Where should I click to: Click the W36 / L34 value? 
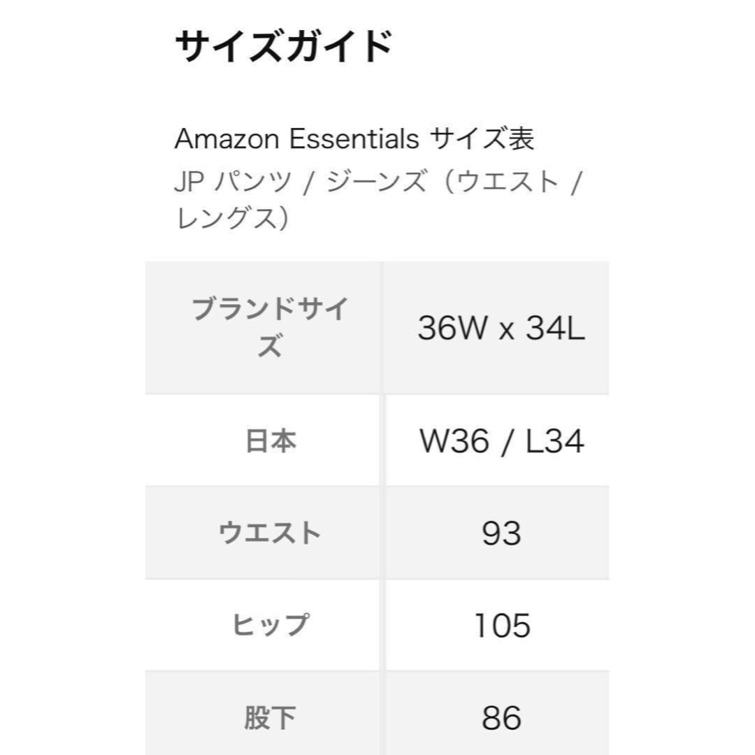tap(502, 441)
